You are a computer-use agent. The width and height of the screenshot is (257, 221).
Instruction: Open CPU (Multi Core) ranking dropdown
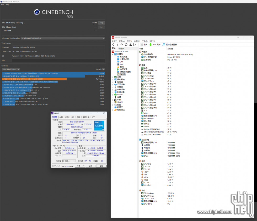pos(11,69)
